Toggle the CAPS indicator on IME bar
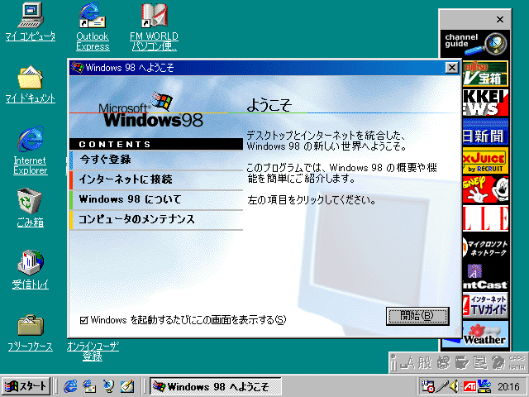The width and height of the screenshot is (529, 397). [517, 358]
